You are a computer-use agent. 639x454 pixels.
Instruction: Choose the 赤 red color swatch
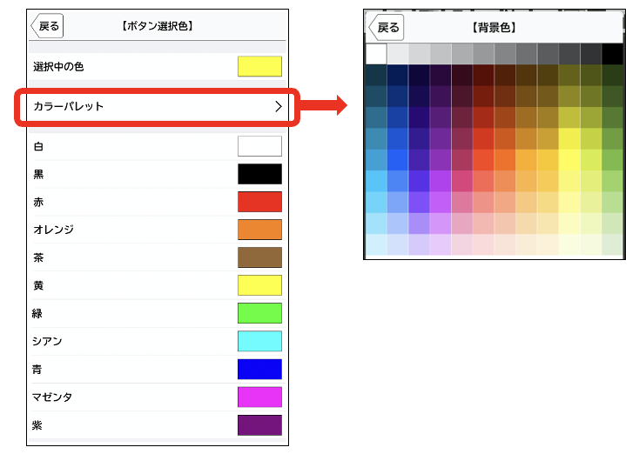[x=259, y=202]
